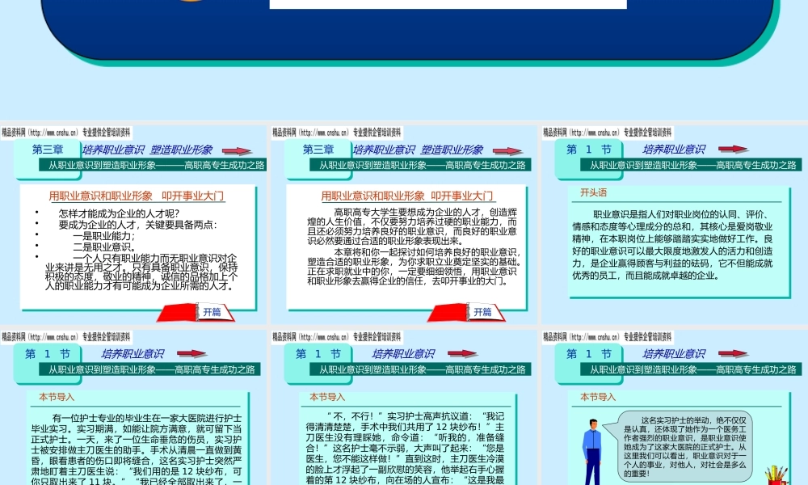Screen dimensions: 808x485
Task: Click the title 培养职业意识 塑造职业形象 on the bulleted slide
Action: (x=147, y=150)
